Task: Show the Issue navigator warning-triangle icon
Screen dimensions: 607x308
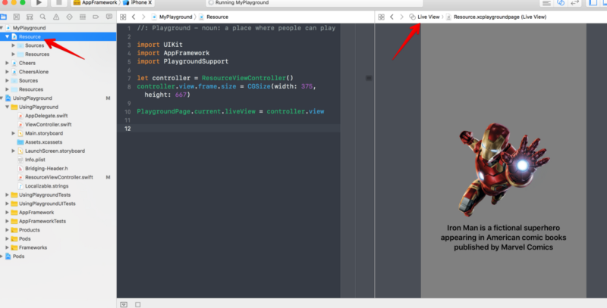Action: 56,17
